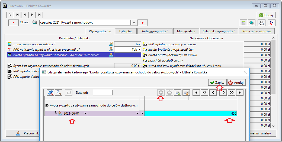Select kwota brutto (z uwzgl. zasiłków) row

click(x=206, y=49)
